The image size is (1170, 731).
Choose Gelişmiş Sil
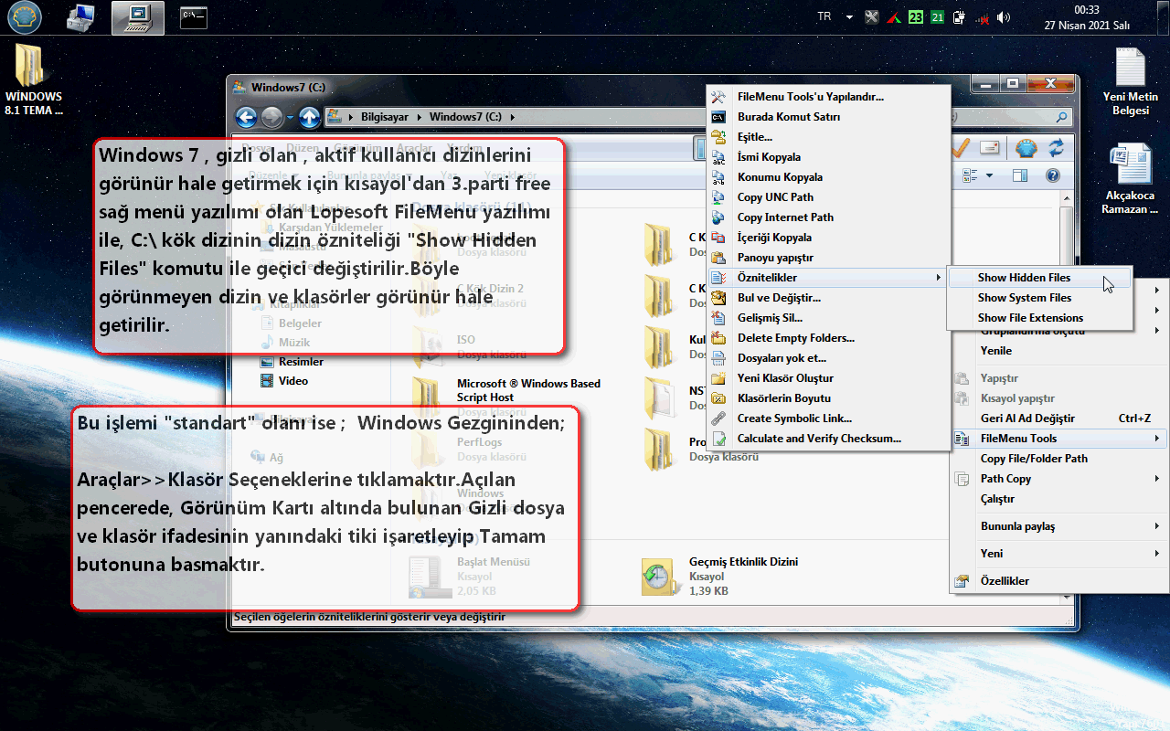click(x=827, y=318)
